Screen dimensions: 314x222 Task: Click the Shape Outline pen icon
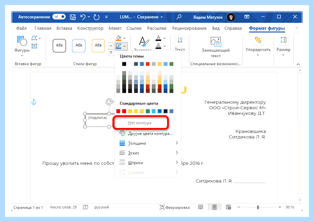pos(119,46)
